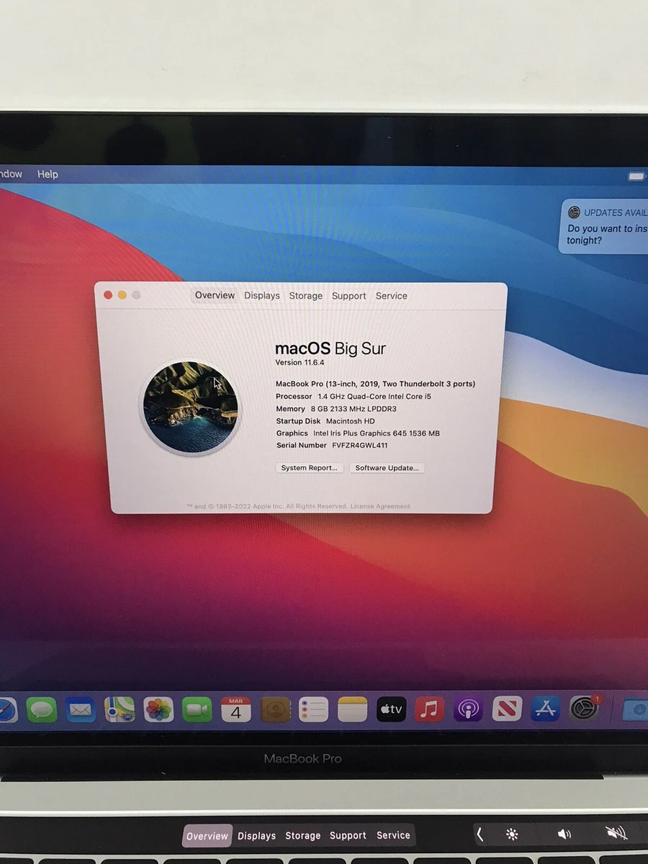Close the About This Mac window
648x864 pixels.
tap(109, 295)
